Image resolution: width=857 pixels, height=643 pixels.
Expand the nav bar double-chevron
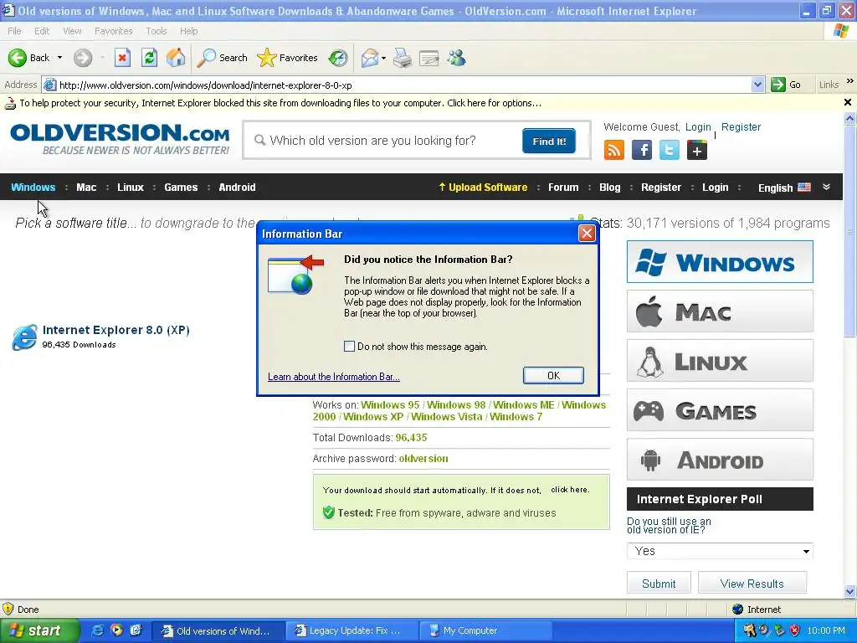pos(826,187)
